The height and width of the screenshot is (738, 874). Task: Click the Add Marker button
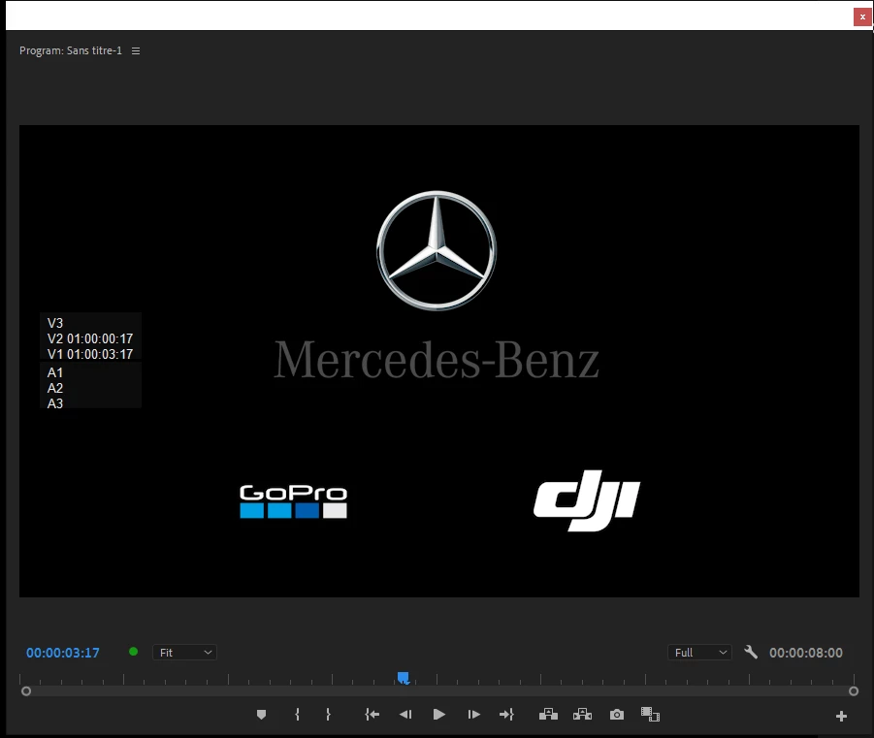click(x=261, y=715)
